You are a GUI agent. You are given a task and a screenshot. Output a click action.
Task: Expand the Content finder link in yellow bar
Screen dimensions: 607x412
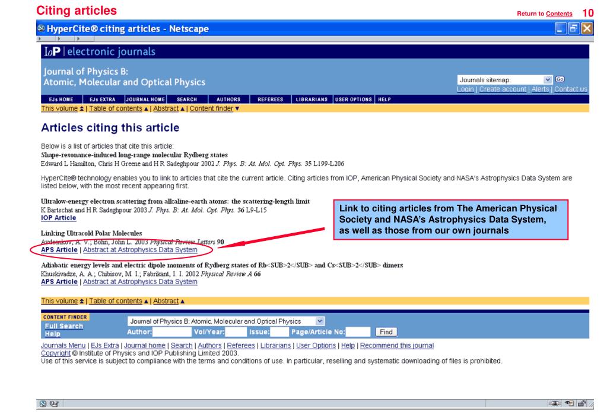pos(214,108)
